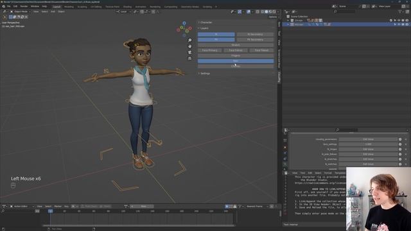This screenshot has height=231, width=411.
Task: Click the extend selection mode icon
Action: [x=14, y=17]
